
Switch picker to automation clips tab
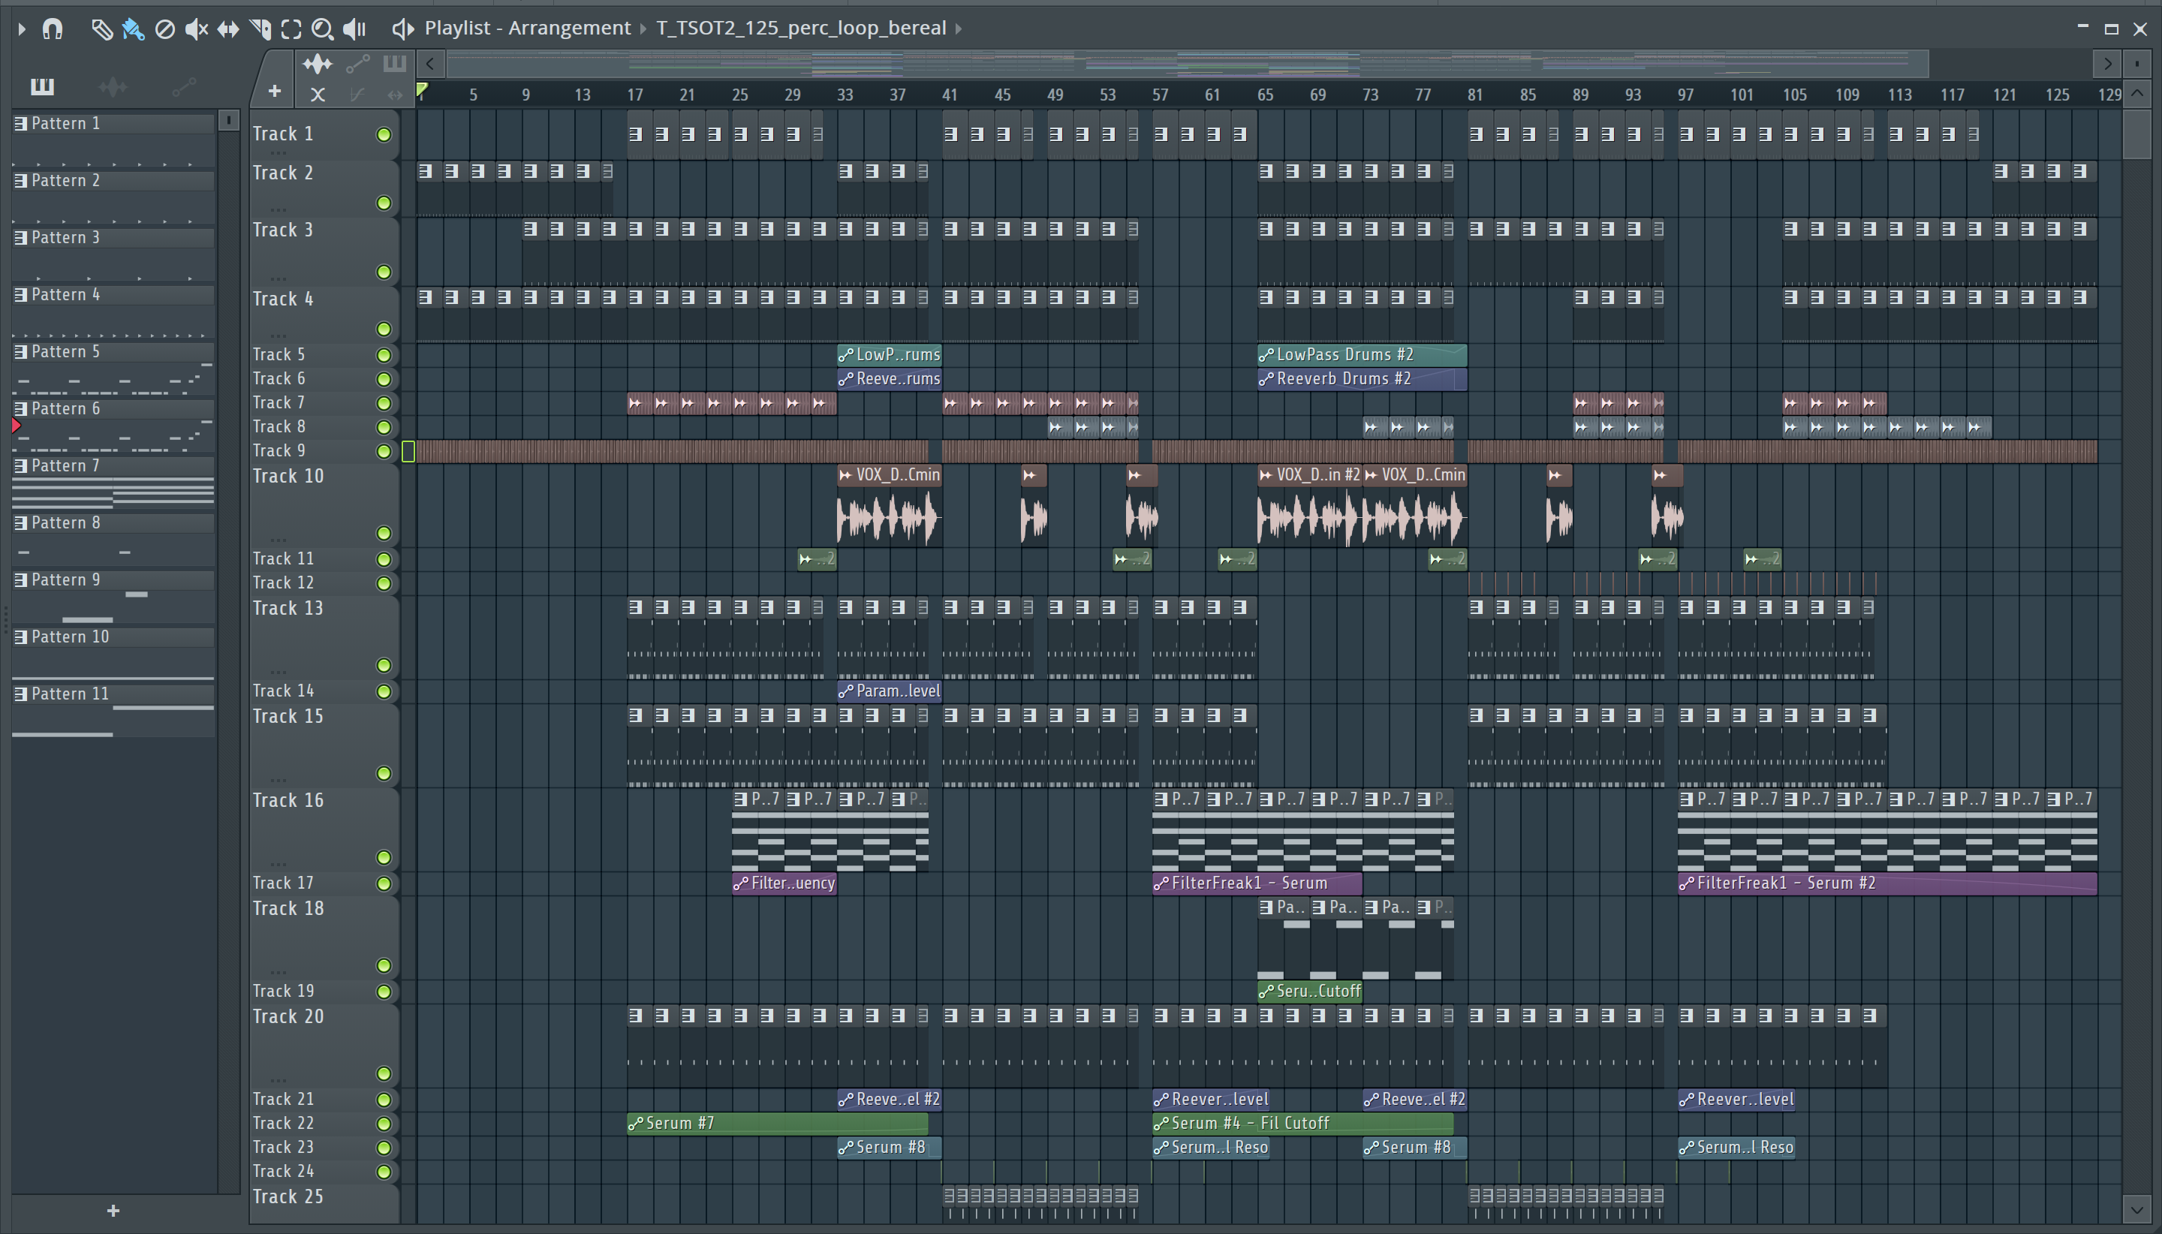tap(184, 86)
